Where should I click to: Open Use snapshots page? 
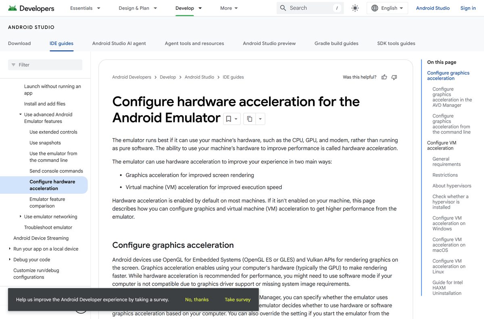click(45, 143)
